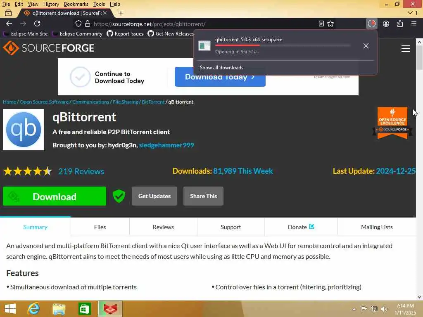Image resolution: width=423 pixels, height=317 pixels.
Task: Open the SourceForge site hamburger menu
Action: point(406,49)
